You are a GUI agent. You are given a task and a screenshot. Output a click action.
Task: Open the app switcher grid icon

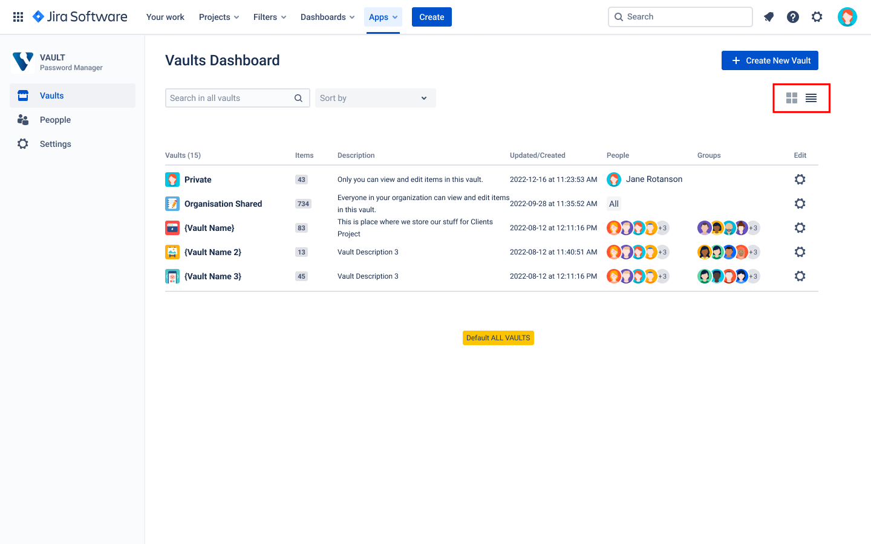point(18,17)
